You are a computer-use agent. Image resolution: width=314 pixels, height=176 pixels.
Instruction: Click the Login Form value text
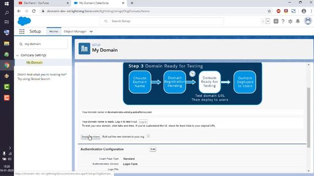[130, 164]
